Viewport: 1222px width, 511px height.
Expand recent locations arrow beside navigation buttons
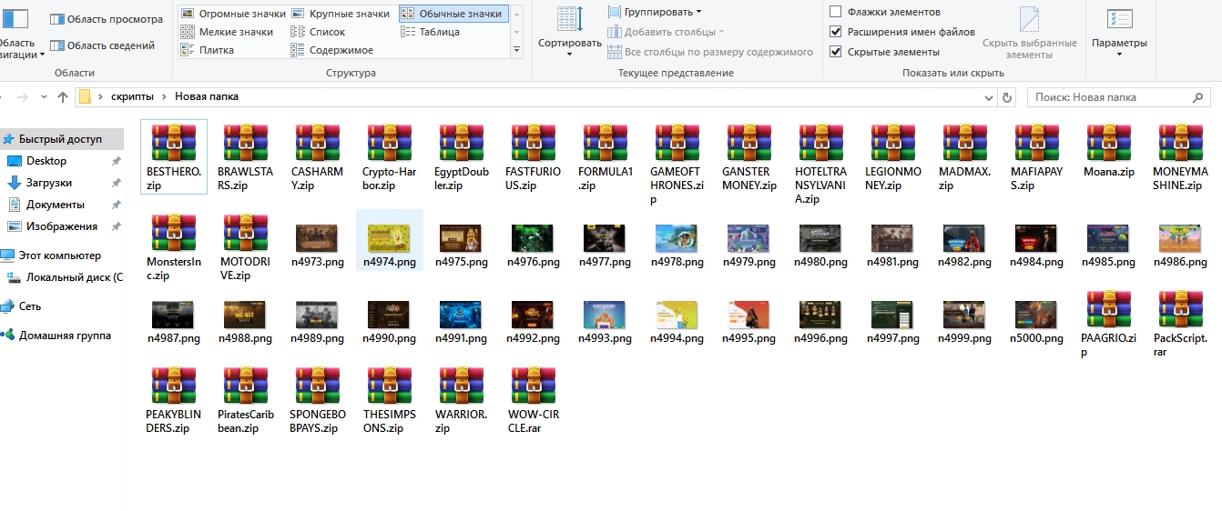click(x=45, y=96)
